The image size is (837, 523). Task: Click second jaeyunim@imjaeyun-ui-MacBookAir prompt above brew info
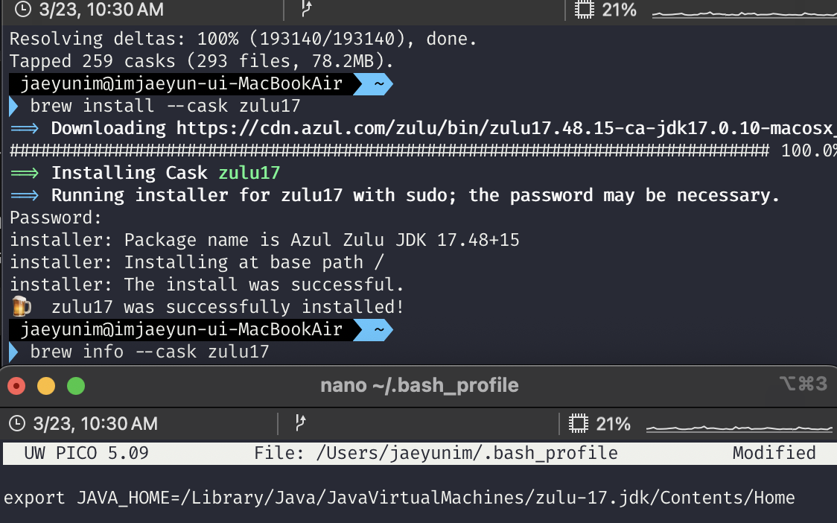[182, 329]
